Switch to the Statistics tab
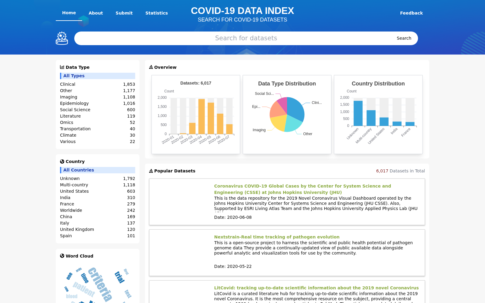 click(156, 13)
